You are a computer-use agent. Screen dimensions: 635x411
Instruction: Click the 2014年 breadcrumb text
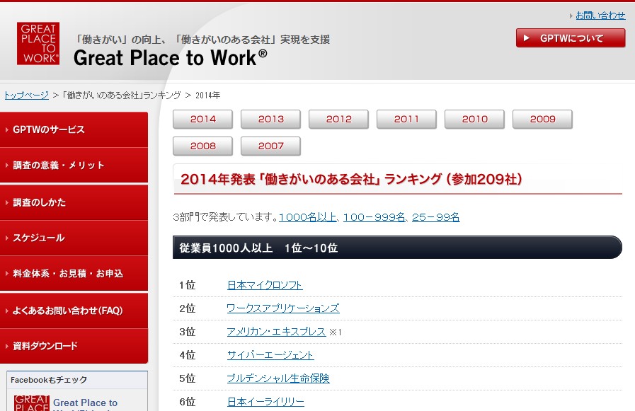click(x=207, y=95)
